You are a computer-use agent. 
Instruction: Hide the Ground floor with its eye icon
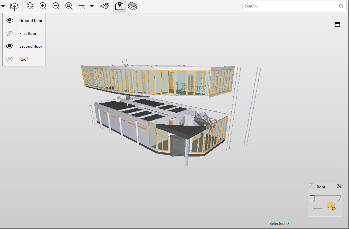[x=9, y=20]
